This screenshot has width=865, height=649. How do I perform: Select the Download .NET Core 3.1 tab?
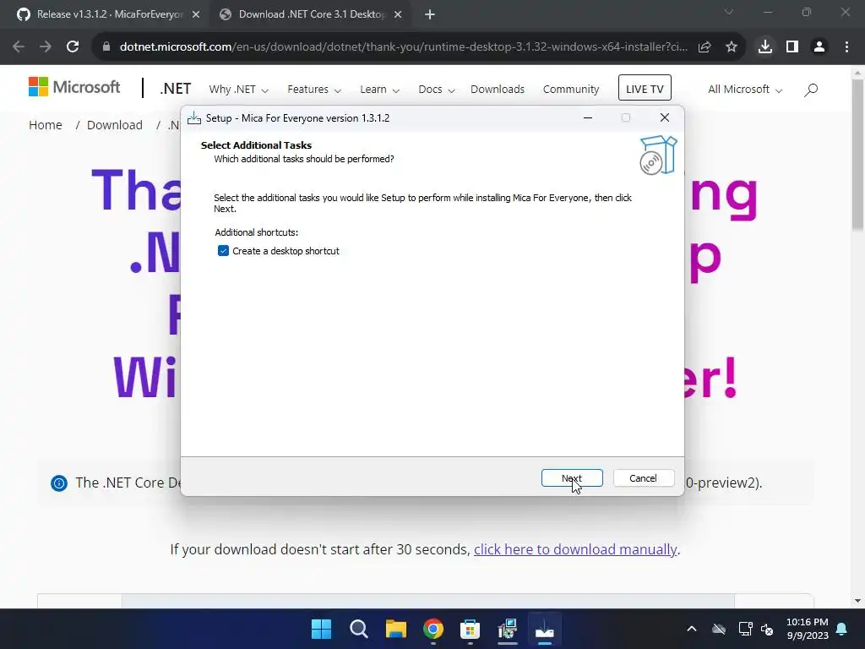pos(312,14)
